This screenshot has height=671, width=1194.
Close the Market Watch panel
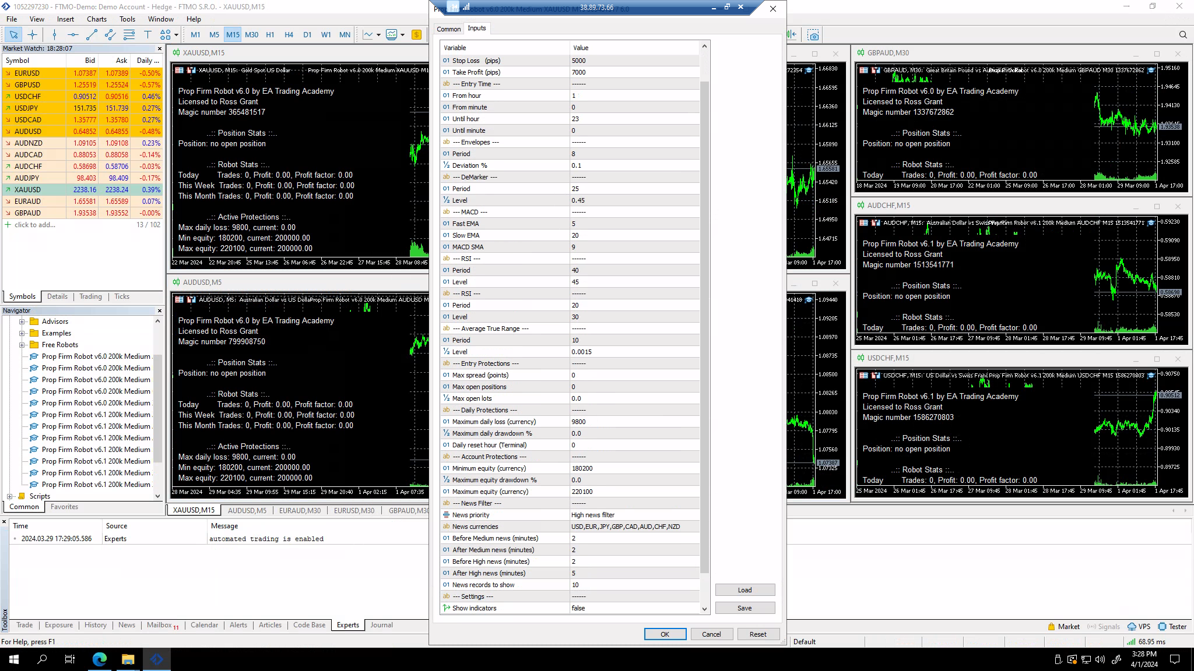159,49
